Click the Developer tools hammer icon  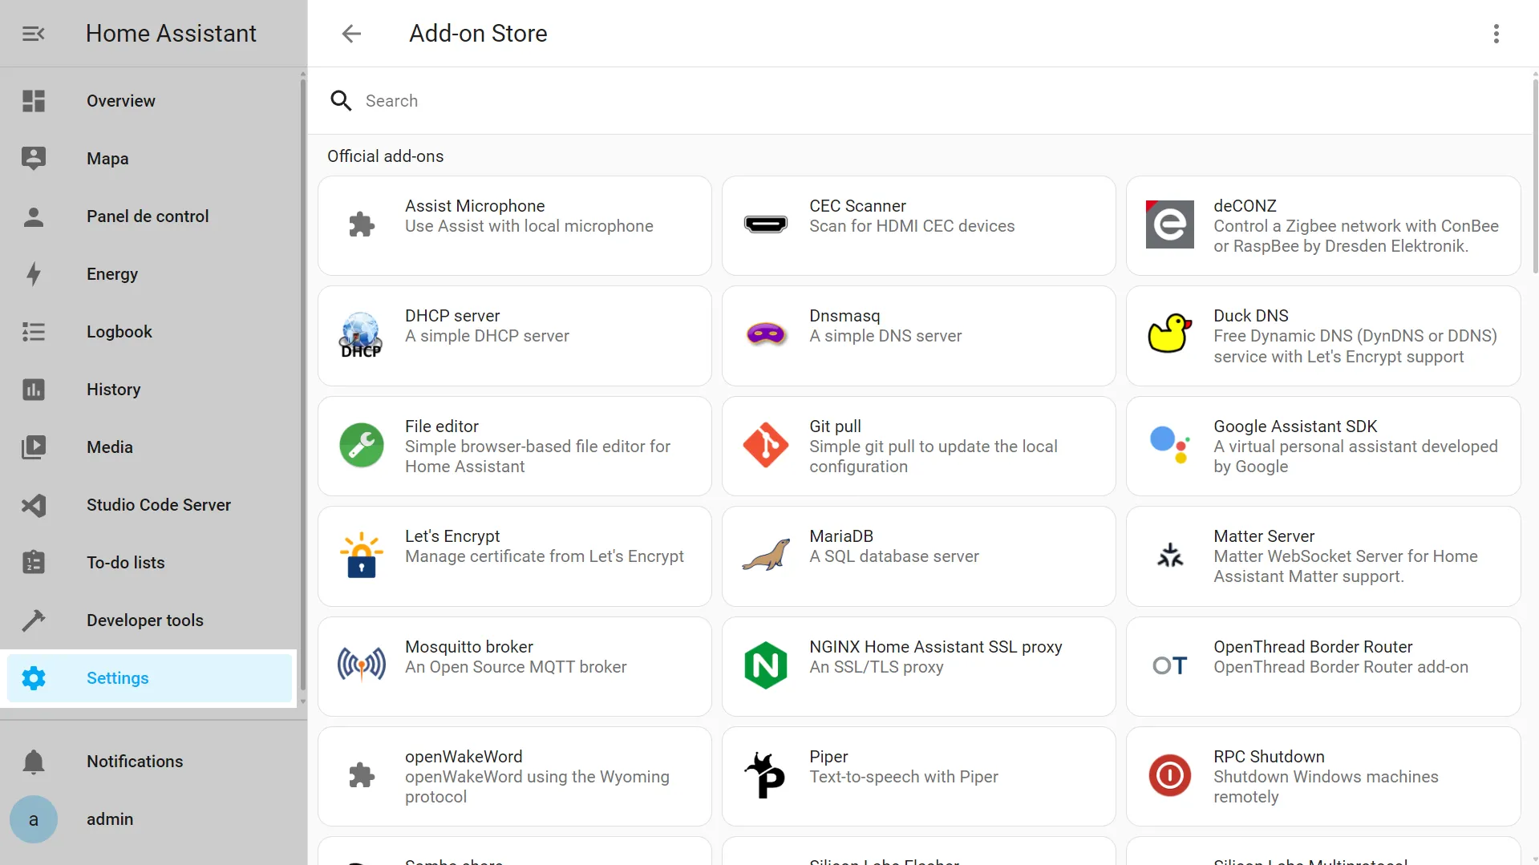point(34,620)
